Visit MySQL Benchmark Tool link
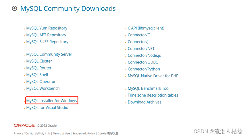 148,88
